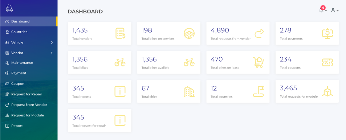
Task: Click the Payment icon in sidebar
Action: point(7,73)
